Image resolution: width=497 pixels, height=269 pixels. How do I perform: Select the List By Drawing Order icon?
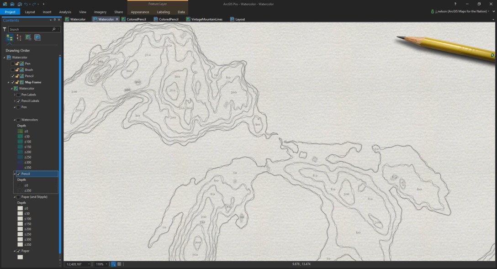pyautogui.click(x=9, y=37)
